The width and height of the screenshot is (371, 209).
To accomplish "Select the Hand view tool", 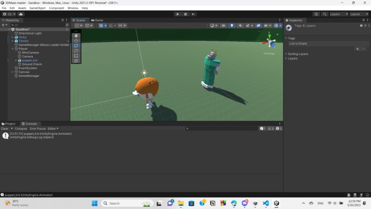I will click(x=76, y=36).
